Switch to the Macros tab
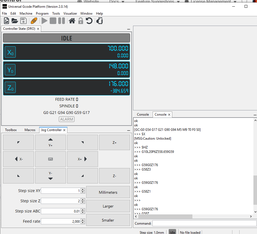Image resolution: width=257 pixels, height=234 pixels. pyautogui.click(x=30, y=130)
